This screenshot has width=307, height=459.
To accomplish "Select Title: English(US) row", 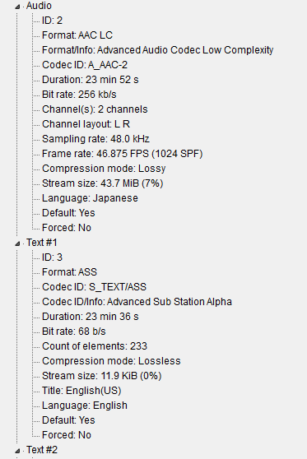I will point(81,391).
